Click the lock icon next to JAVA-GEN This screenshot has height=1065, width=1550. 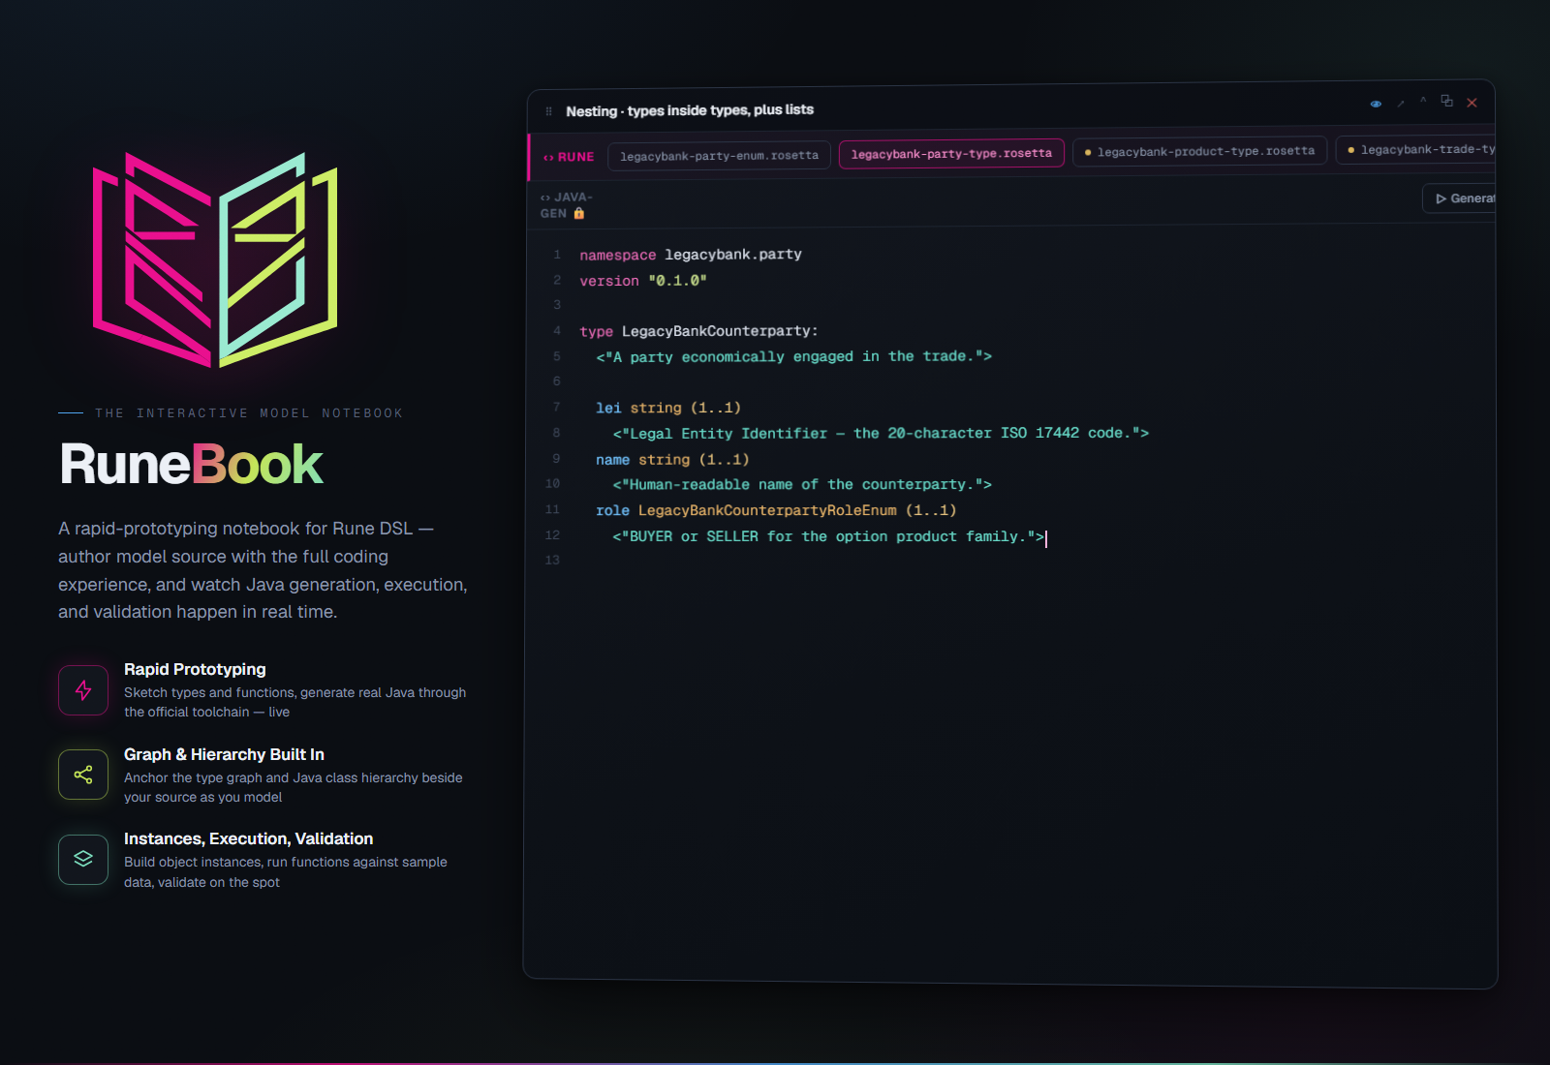pyautogui.click(x=579, y=214)
